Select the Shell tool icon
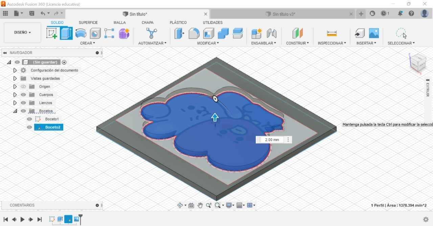Image resolution: width=433 pixels, height=226 pixels. coord(209,33)
